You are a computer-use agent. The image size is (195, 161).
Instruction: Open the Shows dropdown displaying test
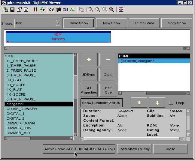tap(38, 23)
